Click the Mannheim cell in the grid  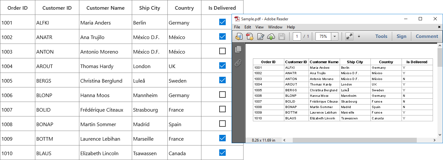150,95
